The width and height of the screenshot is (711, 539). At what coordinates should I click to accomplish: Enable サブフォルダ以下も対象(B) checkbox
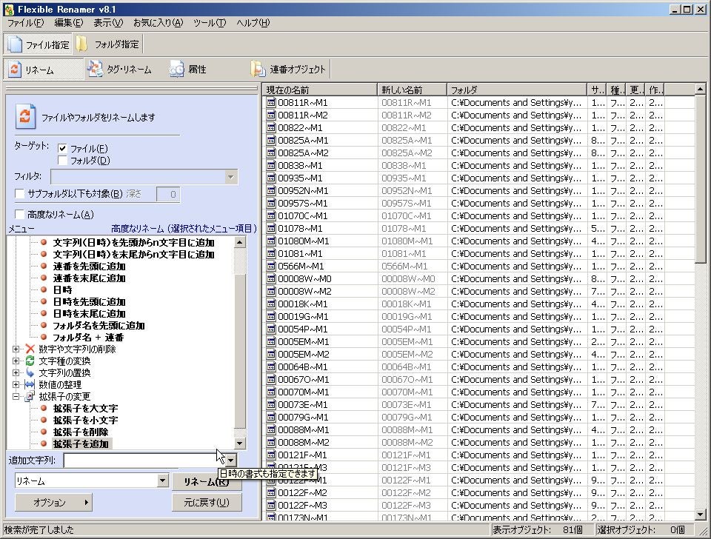click(19, 193)
